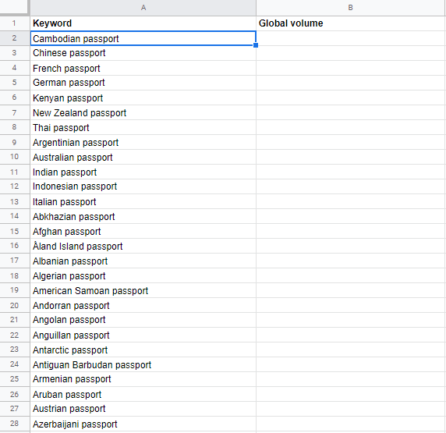446x433 pixels.
Task: Click the 'Algerian passport' cell
Action: 143,275
